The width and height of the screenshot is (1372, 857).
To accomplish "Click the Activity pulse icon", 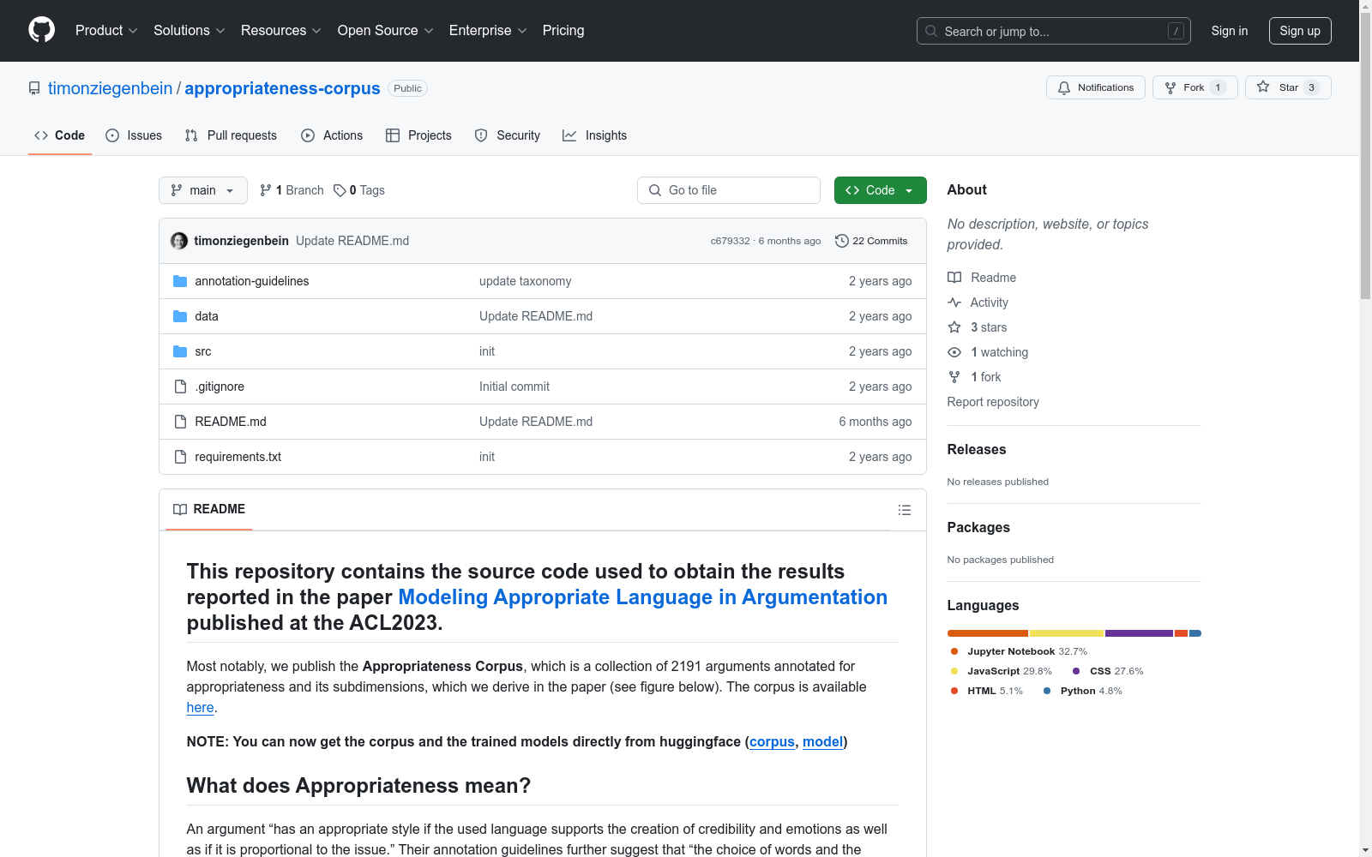I will pos(954,303).
